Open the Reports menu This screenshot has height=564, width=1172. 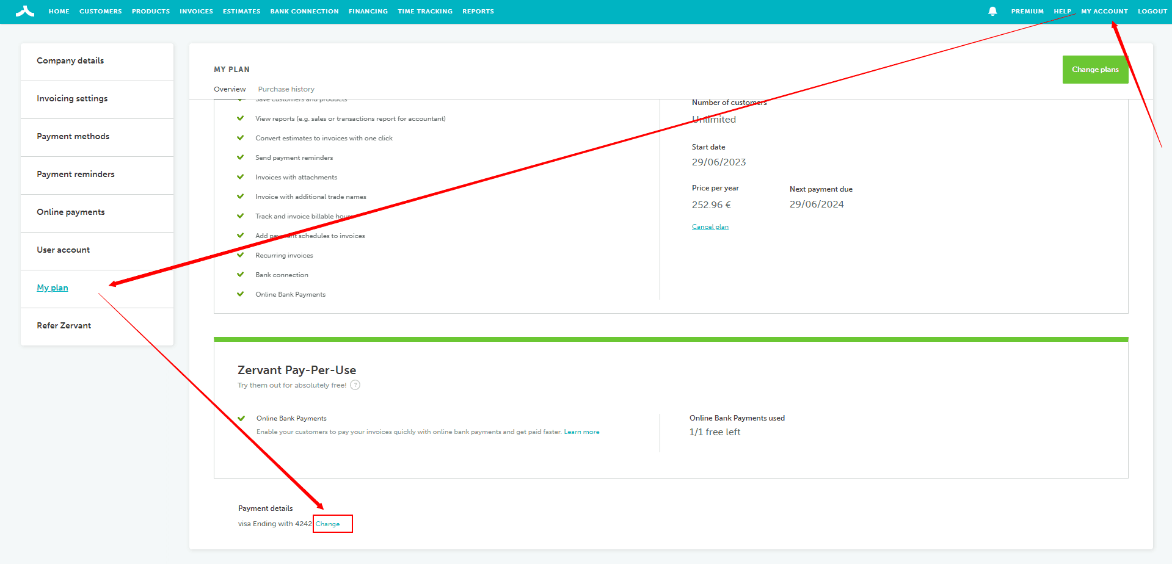click(478, 11)
